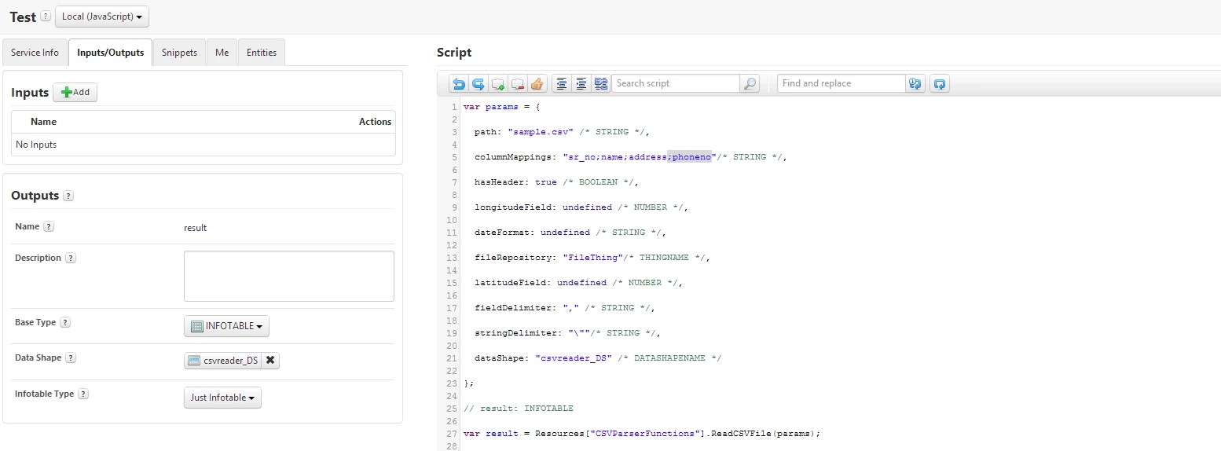Click the help icon beside Base Type
The height and width of the screenshot is (451, 1221).
coord(65,322)
